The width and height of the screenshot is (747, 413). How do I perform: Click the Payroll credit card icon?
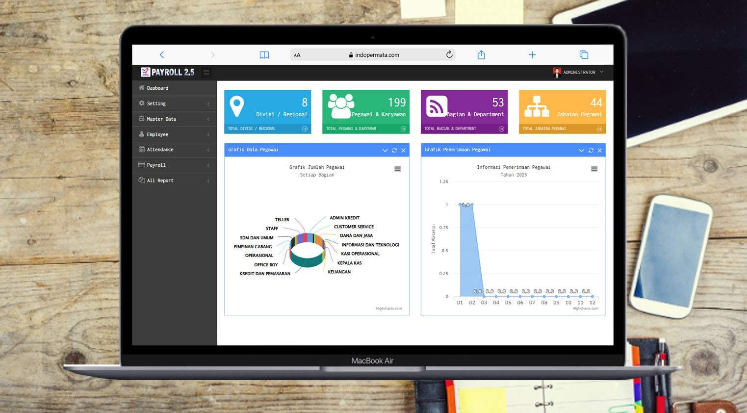(142, 165)
